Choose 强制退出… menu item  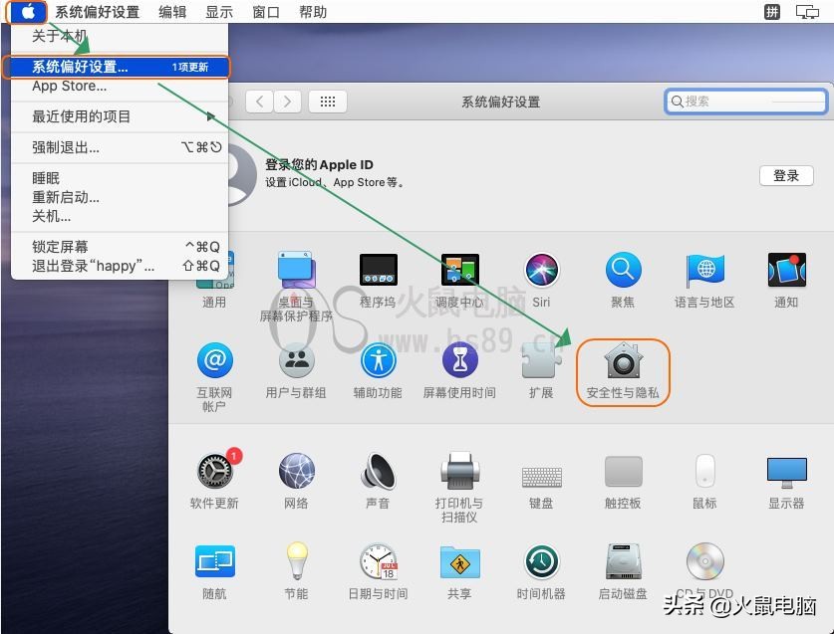tap(120, 147)
